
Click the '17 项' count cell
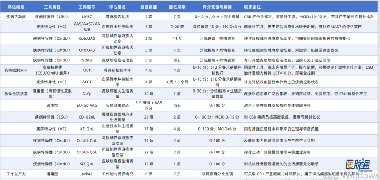[148, 129]
